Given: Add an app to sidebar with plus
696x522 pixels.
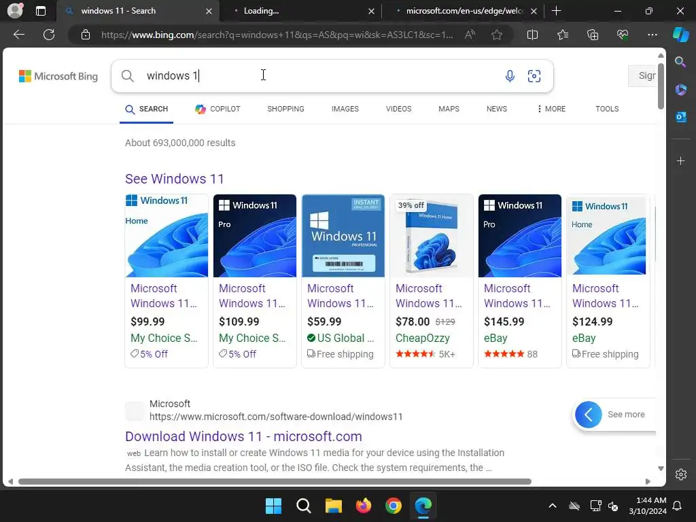Looking at the screenshot, I should point(680,160).
